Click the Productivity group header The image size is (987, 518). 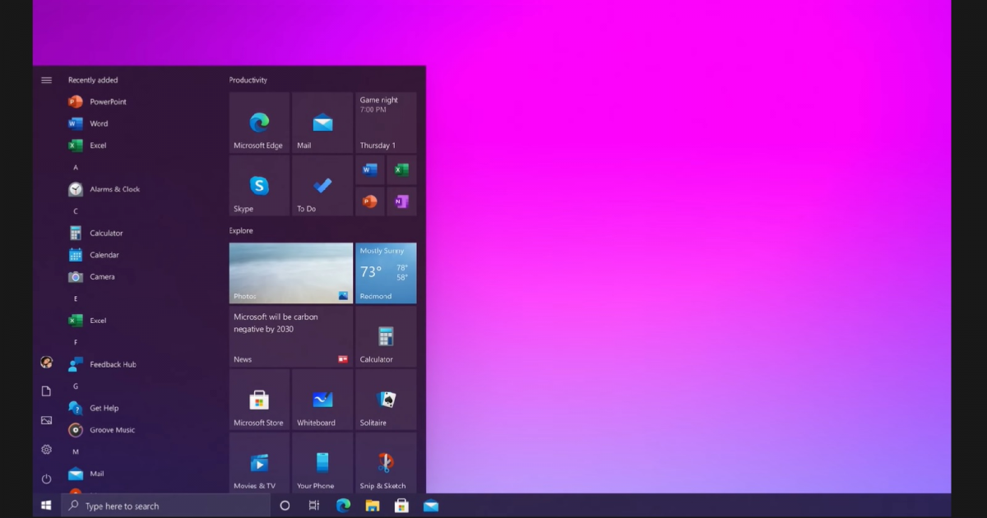[x=248, y=80]
